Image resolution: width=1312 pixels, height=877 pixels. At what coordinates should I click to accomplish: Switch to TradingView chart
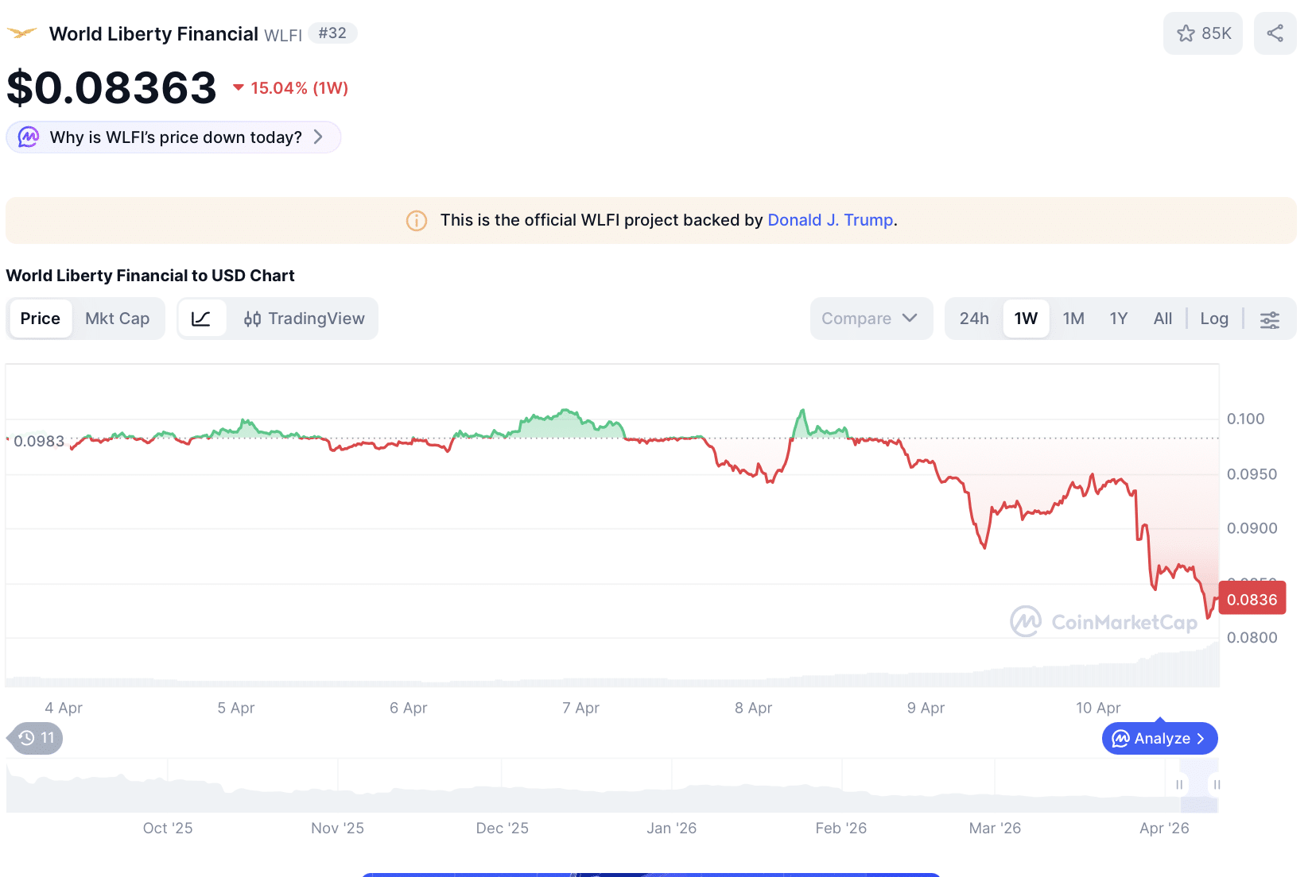[x=304, y=319]
